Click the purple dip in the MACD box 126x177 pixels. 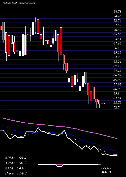60,165
